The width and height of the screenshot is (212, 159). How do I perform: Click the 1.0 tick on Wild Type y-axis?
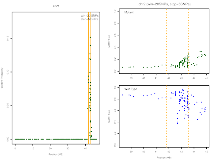115,88
